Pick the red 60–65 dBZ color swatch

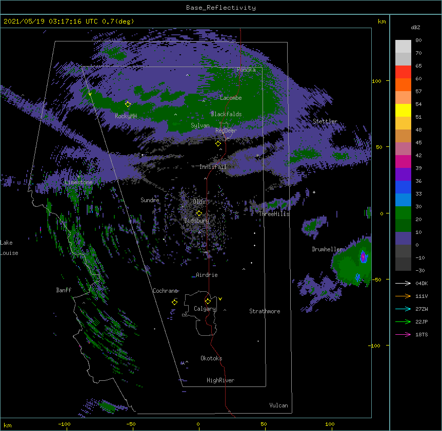point(403,72)
